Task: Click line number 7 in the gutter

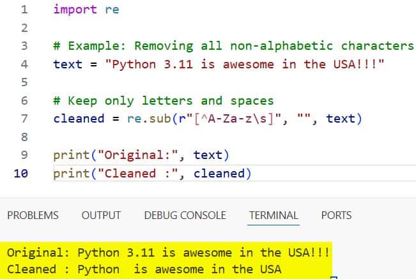Action: (24, 119)
